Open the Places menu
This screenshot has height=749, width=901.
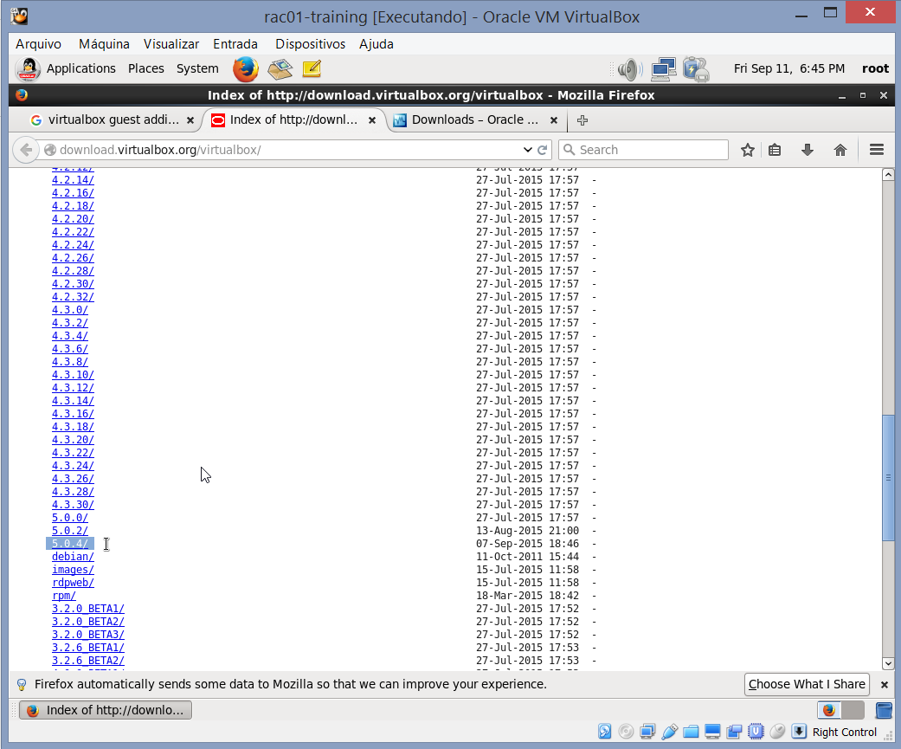click(x=146, y=69)
